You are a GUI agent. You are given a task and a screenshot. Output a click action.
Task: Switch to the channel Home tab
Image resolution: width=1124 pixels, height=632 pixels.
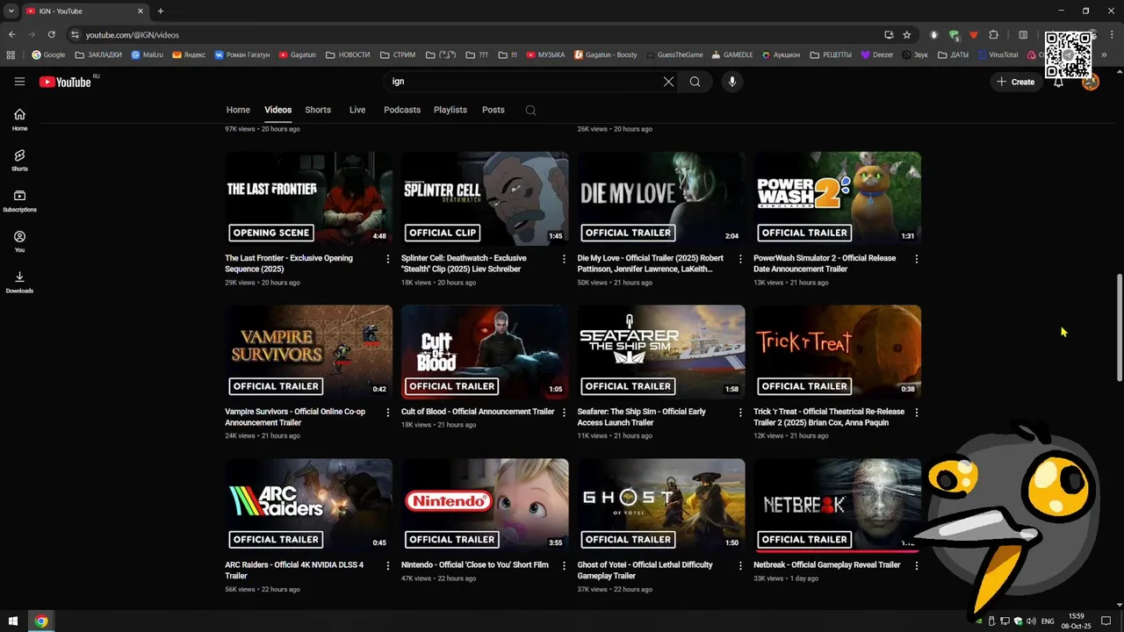point(238,110)
